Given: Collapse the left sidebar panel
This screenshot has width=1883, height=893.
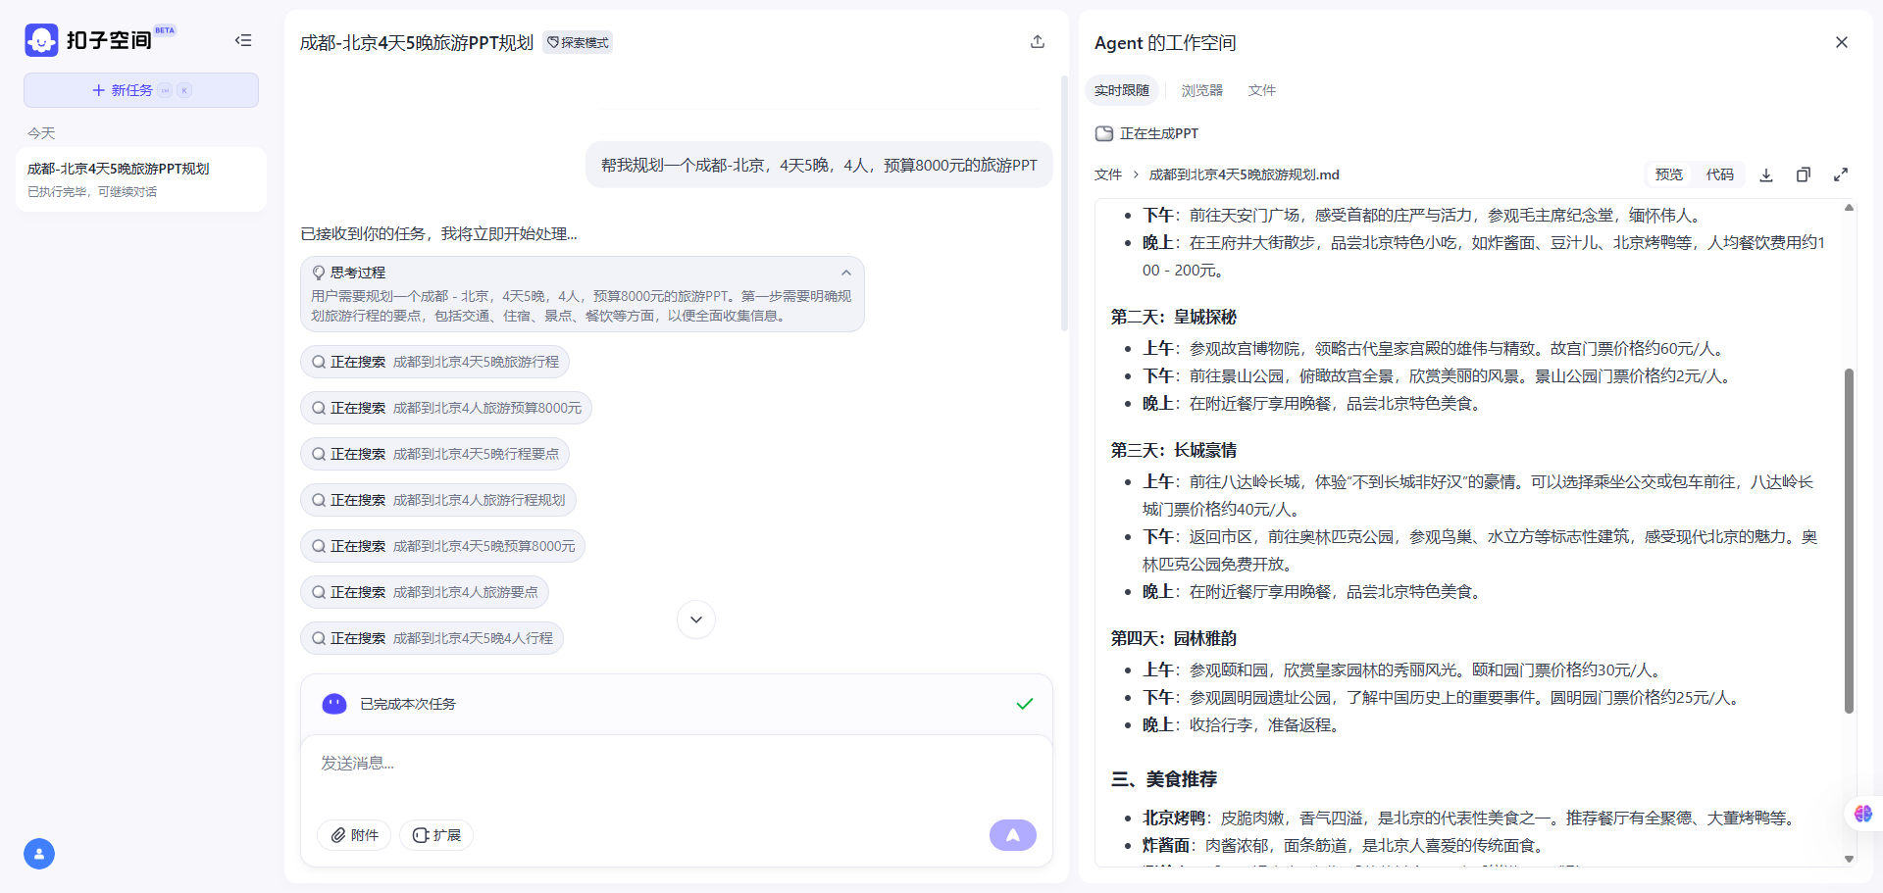Looking at the screenshot, I should [243, 40].
